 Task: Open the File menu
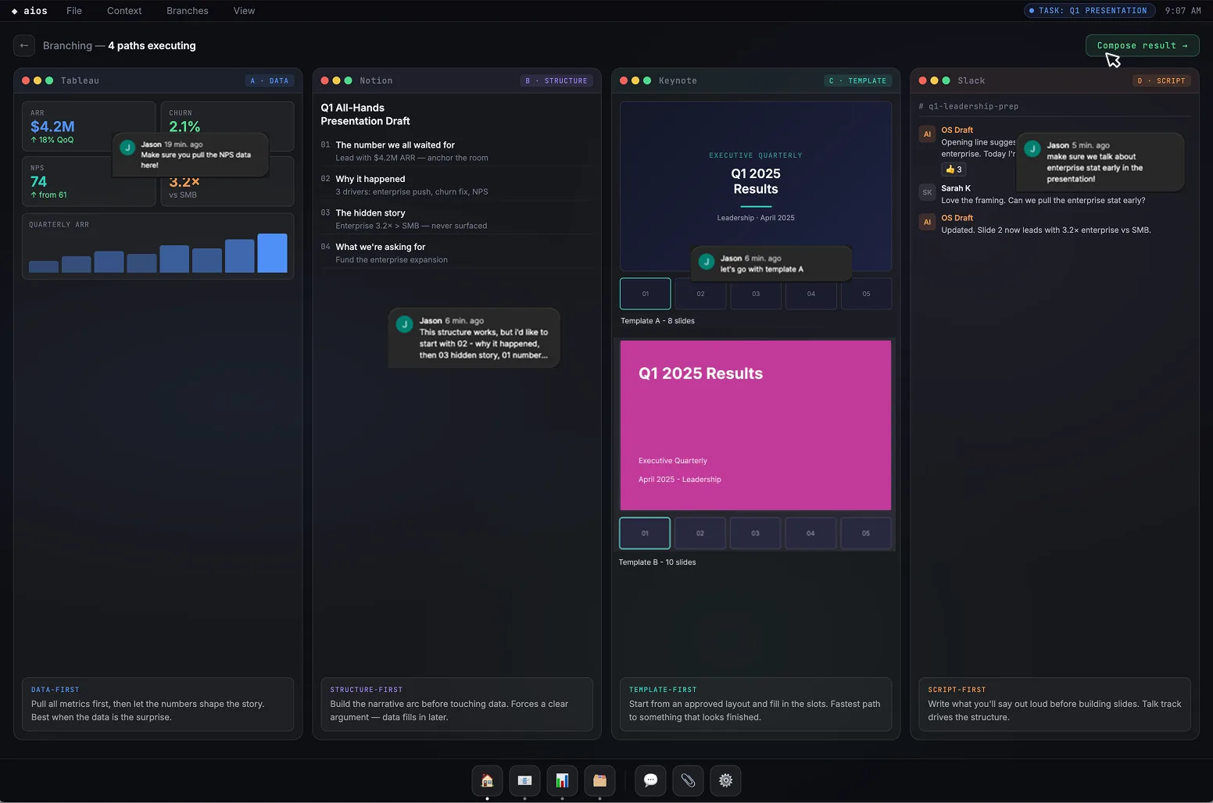74,11
